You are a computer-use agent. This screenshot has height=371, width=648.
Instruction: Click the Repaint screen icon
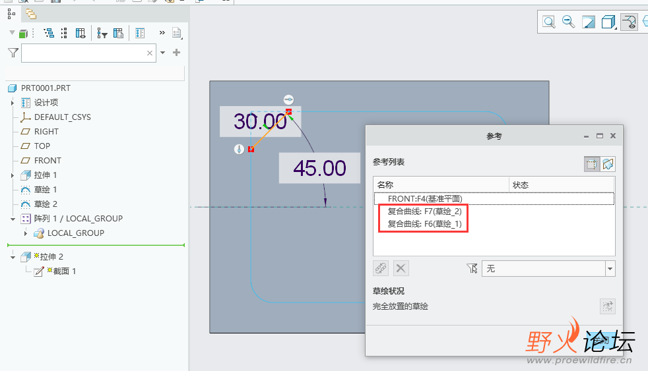(589, 22)
